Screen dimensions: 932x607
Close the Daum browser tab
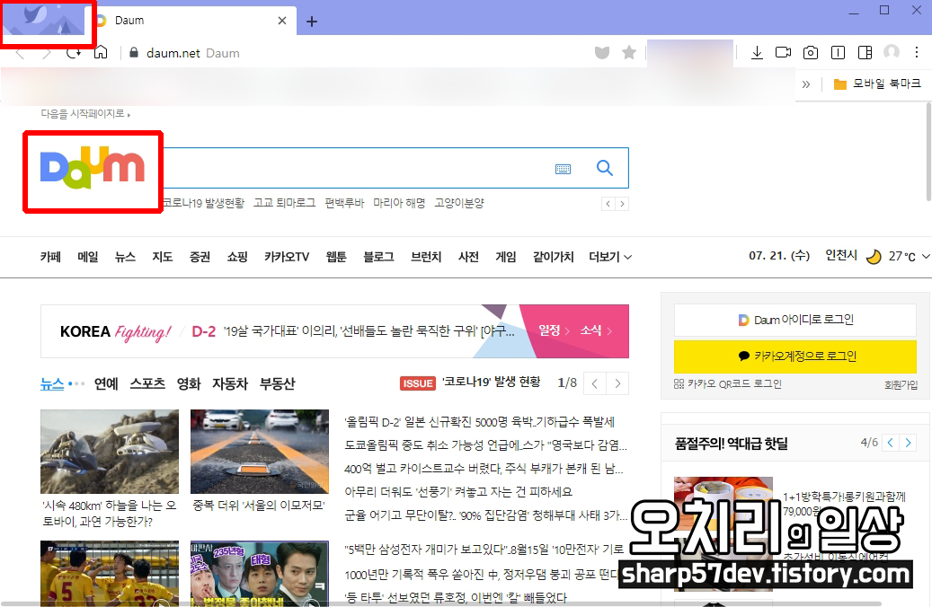(282, 21)
